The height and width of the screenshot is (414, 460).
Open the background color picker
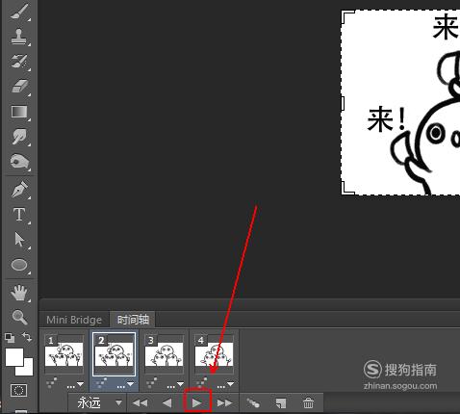point(28,370)
